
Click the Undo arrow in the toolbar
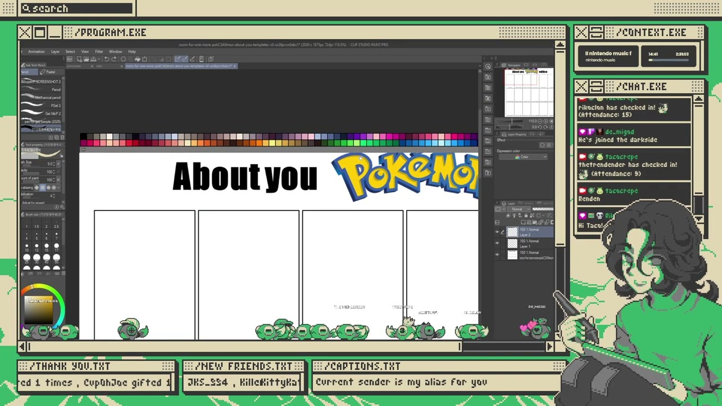[x=107, y=59]
